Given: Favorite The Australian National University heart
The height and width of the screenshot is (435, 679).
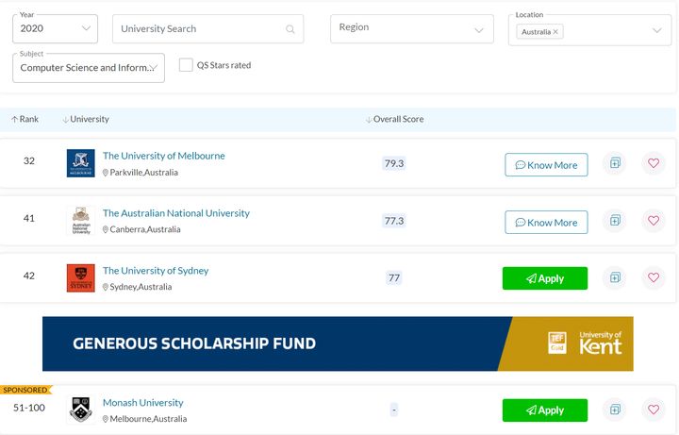Looking at the screenshot, I should (654, 221).
